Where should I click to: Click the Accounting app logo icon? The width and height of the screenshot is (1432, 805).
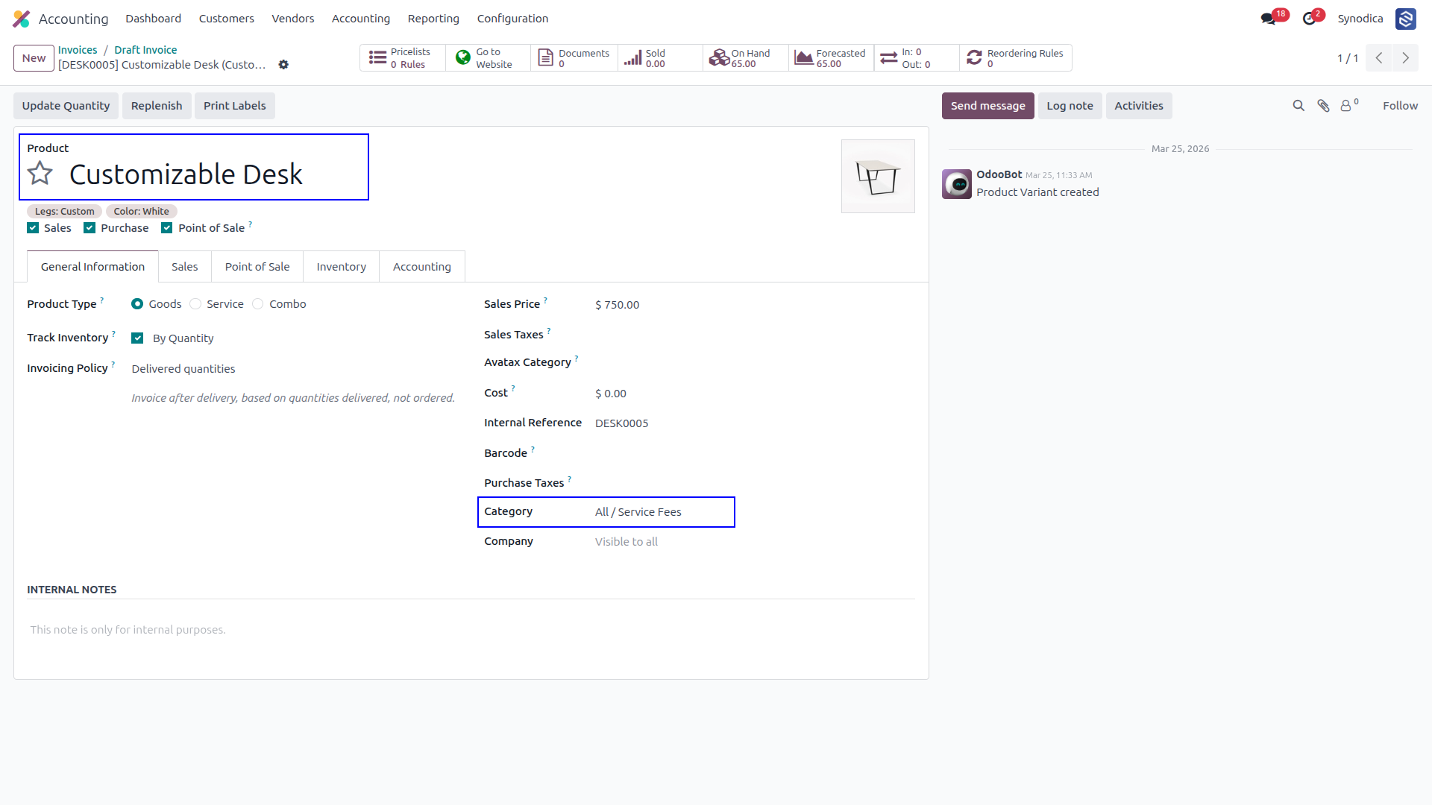point(22,19)
